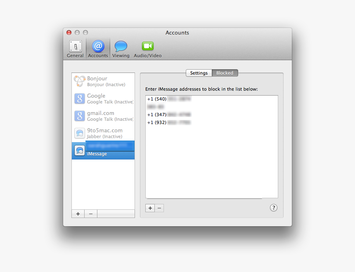The image size is (355, 272).
Task: Add a blocked iMessage address
Action: tap(150, 208)
